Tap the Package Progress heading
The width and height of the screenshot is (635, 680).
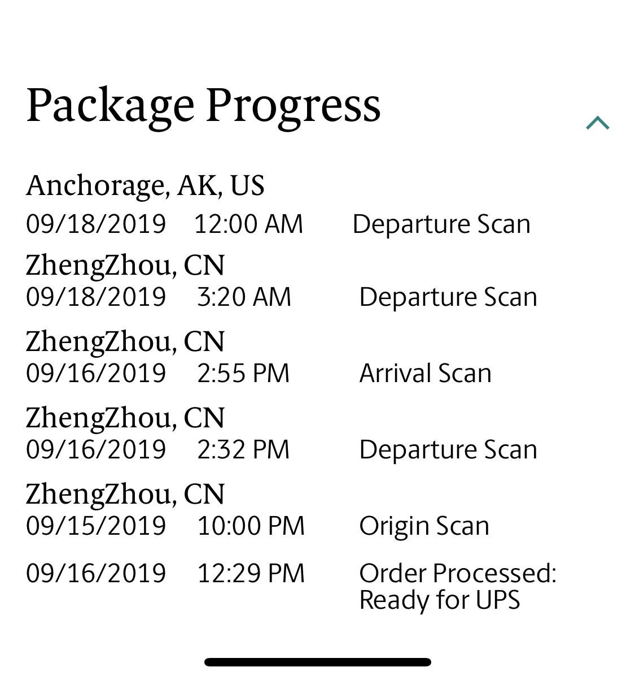203,106
